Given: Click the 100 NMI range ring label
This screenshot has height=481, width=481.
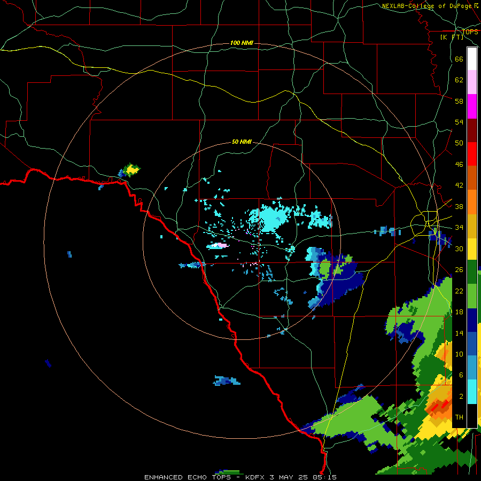Looking at the screenshot, I should click(242, 43).
